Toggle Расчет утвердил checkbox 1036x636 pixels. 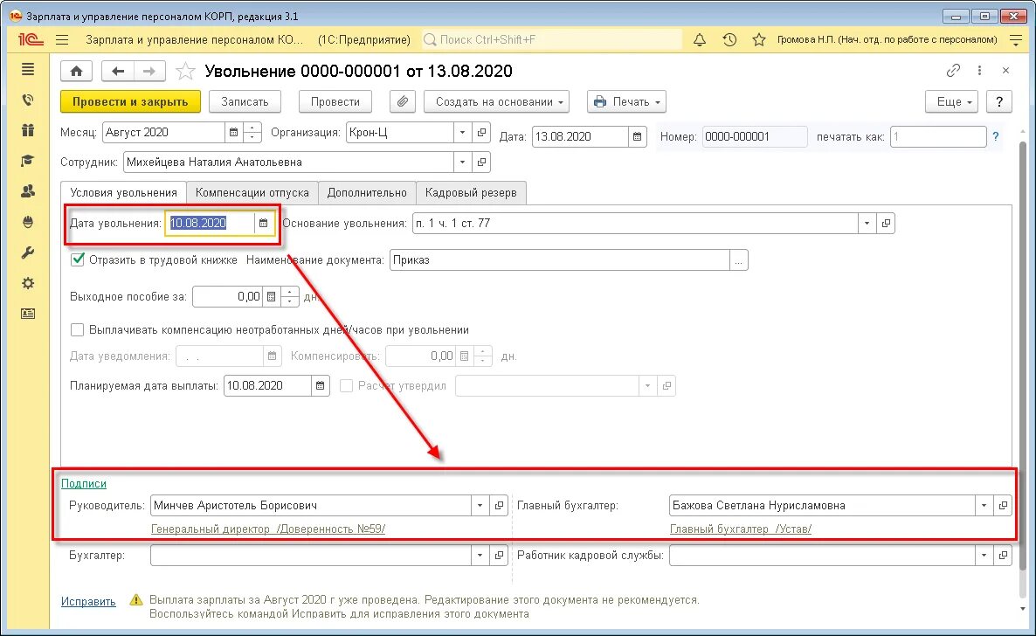click(346, 385)
